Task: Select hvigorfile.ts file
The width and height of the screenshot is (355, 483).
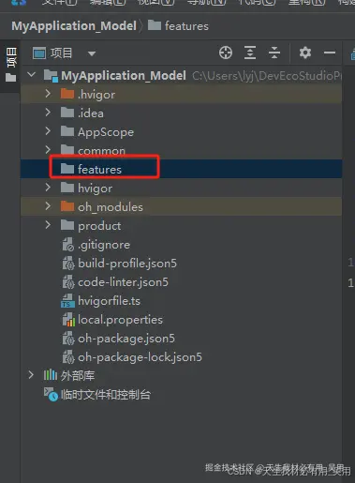Action: coord(181,301)
